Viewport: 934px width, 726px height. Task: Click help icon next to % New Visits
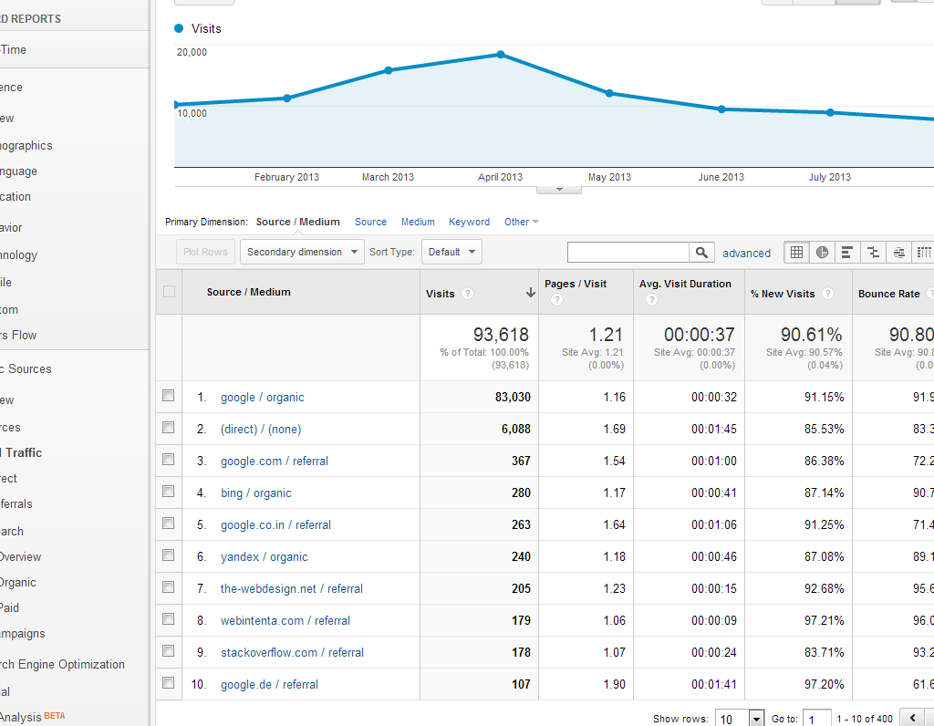(x=827, y=294)
